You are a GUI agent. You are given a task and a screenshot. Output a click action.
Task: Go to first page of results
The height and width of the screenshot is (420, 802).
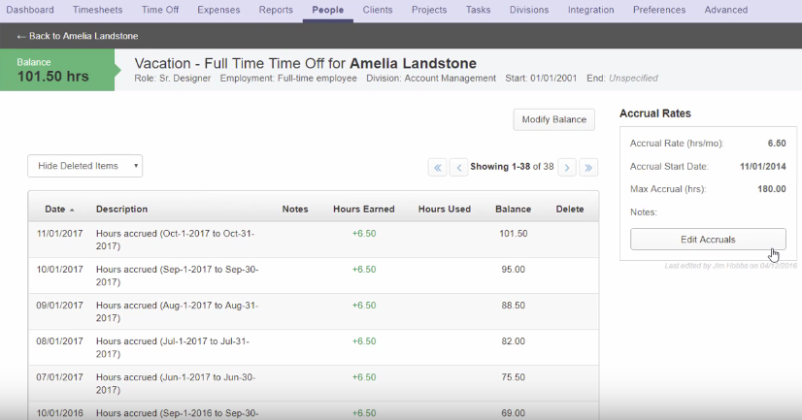(438, 167)
